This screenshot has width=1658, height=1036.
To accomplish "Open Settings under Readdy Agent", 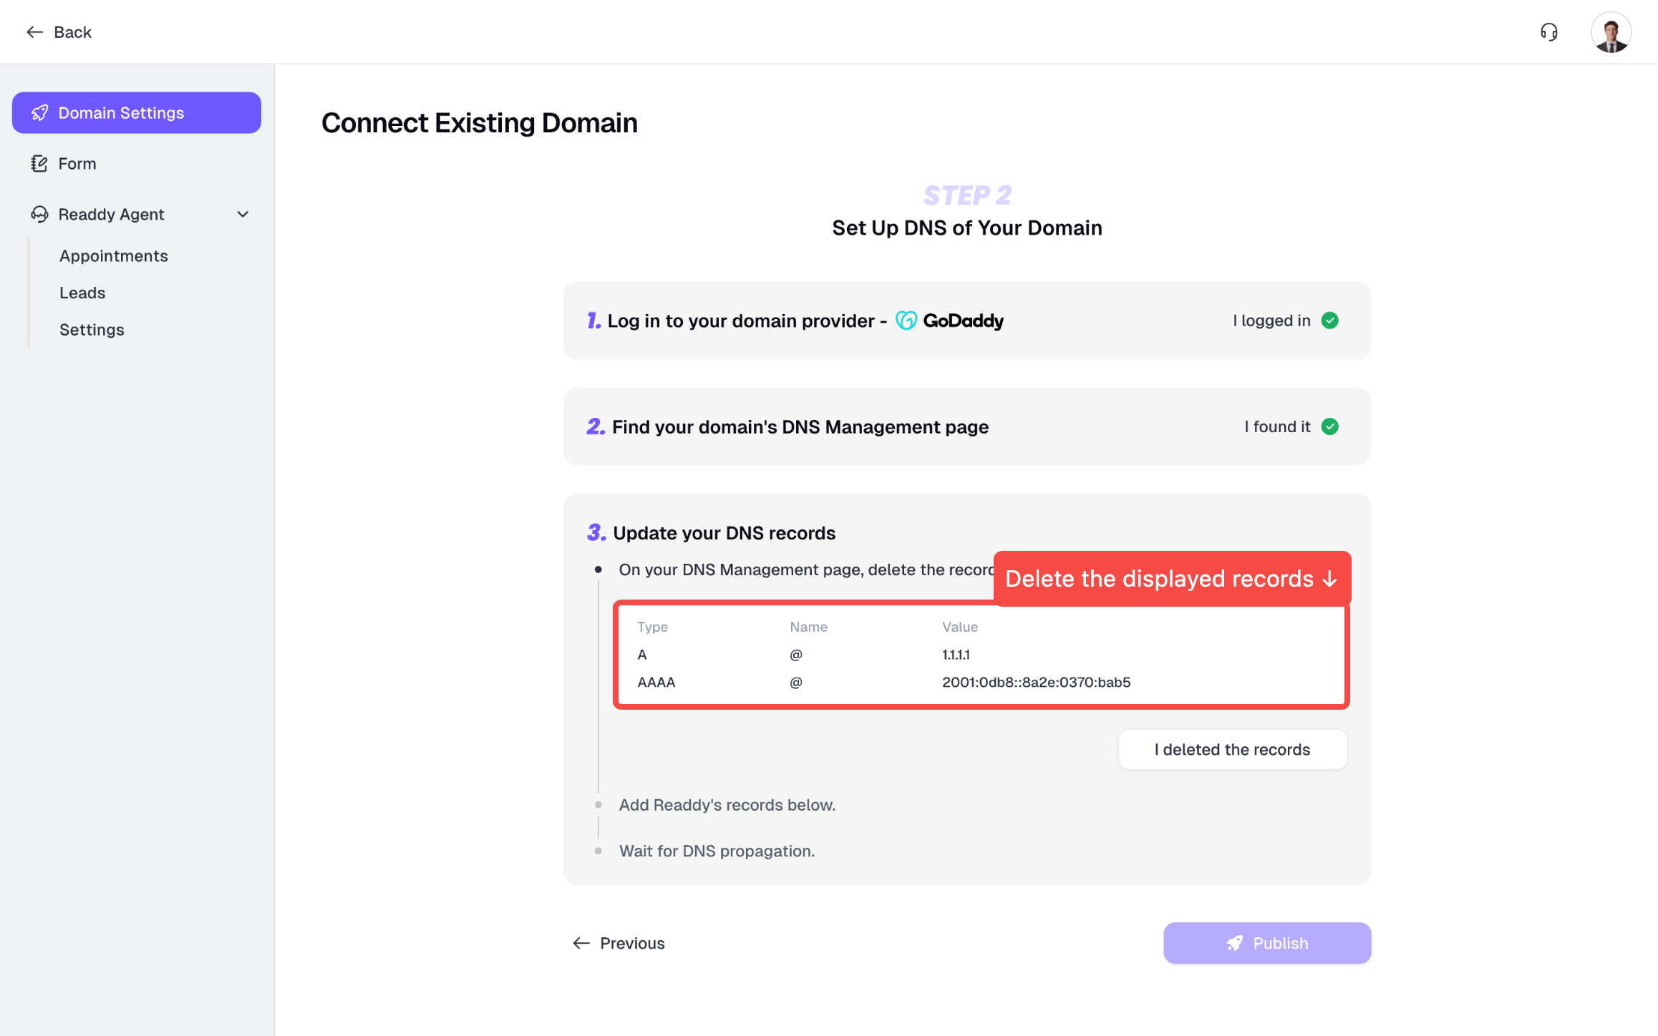I will [92, 330].
